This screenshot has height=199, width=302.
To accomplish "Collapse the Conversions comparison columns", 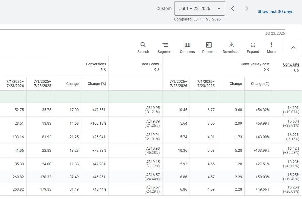I will pos(103,69).
